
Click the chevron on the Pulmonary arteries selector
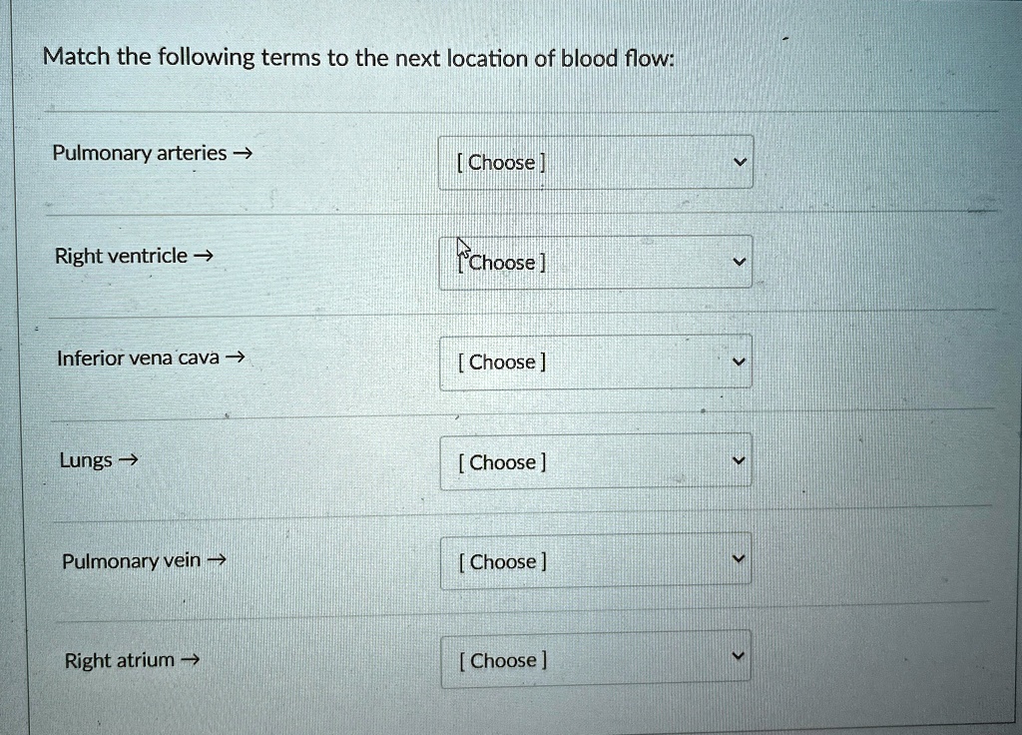click(739, 160)
